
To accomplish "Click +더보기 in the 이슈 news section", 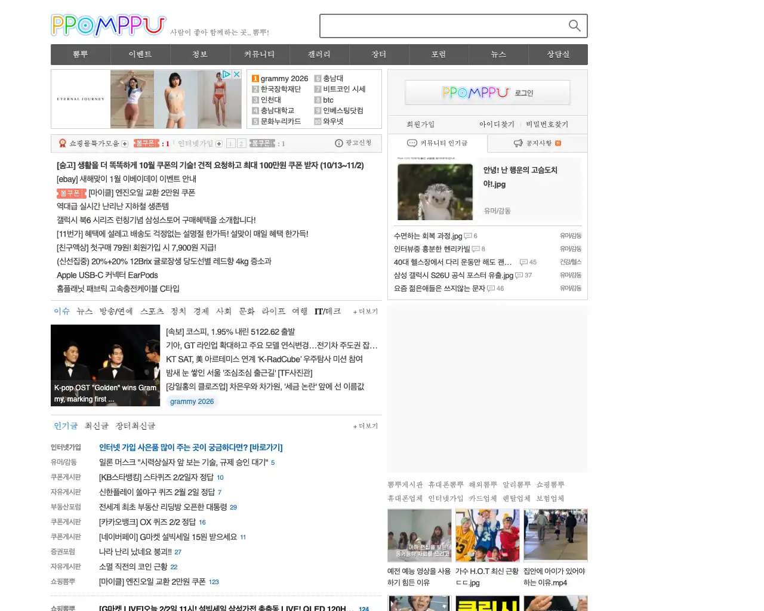I will [365, 311].
